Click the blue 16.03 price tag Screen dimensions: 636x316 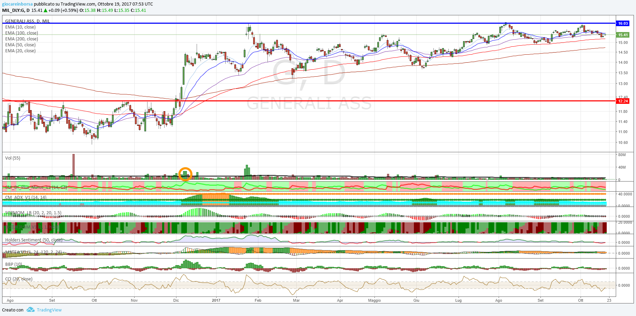click(x=623, y=23)
